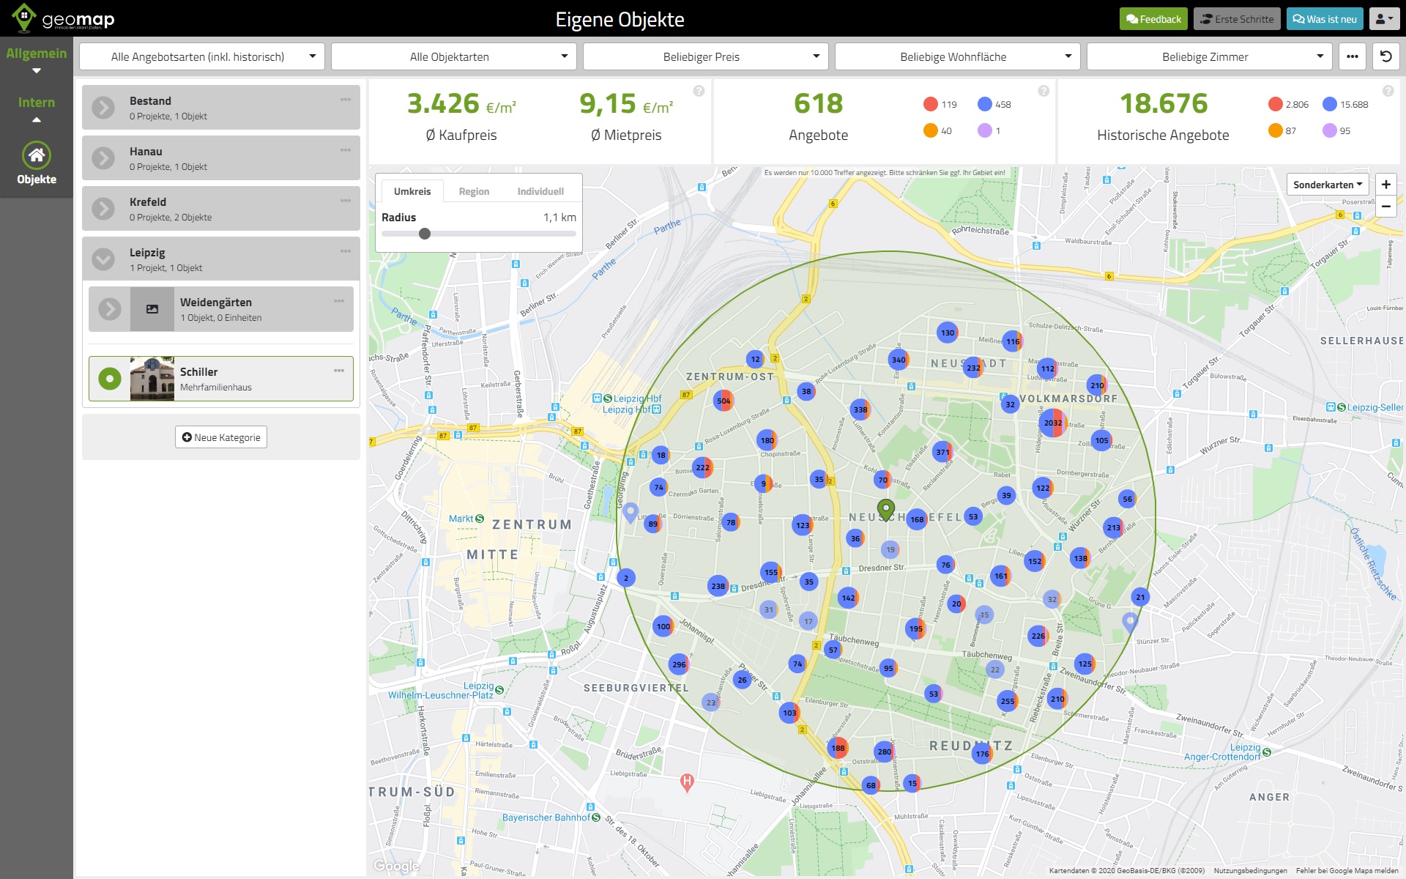Viewport: 1406px width, 879px height.
Task: Collapse the Leipzig category chevron
Action: click(102, 259)
